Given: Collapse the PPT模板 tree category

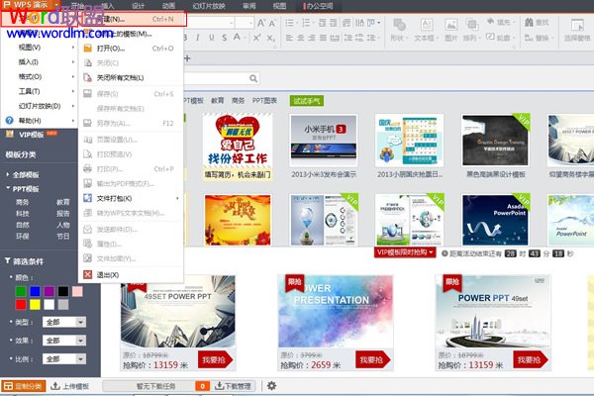Looking at the screenshot, I should click(8, 188).
